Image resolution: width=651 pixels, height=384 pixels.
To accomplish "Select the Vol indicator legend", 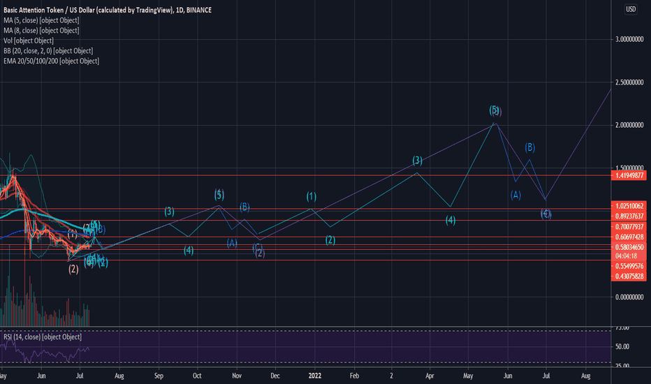I will (x=29, y=40).
